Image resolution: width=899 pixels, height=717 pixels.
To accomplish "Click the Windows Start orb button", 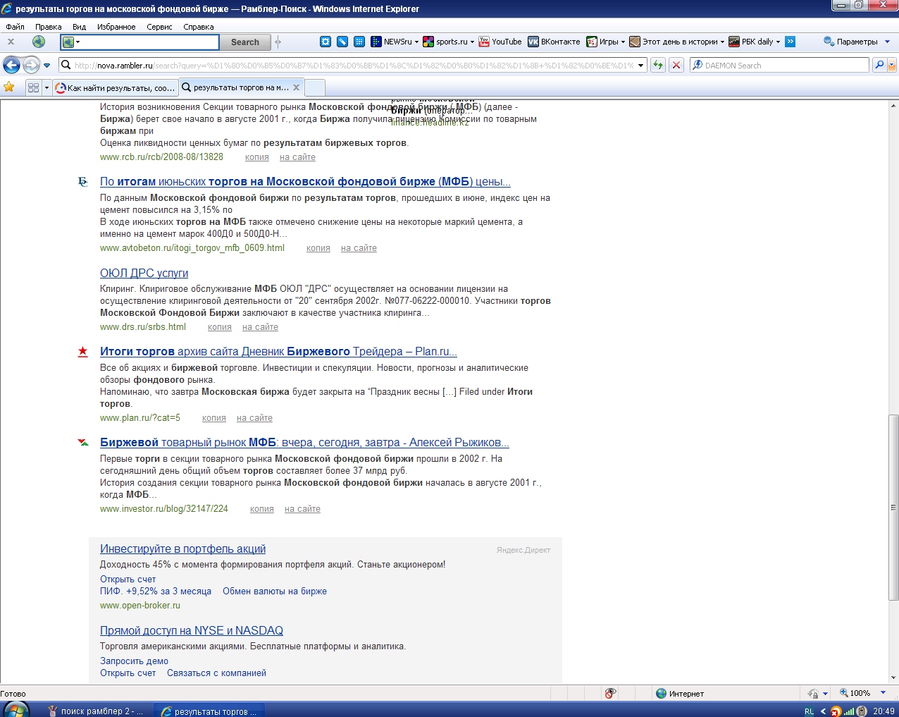I will coord(15,709).
